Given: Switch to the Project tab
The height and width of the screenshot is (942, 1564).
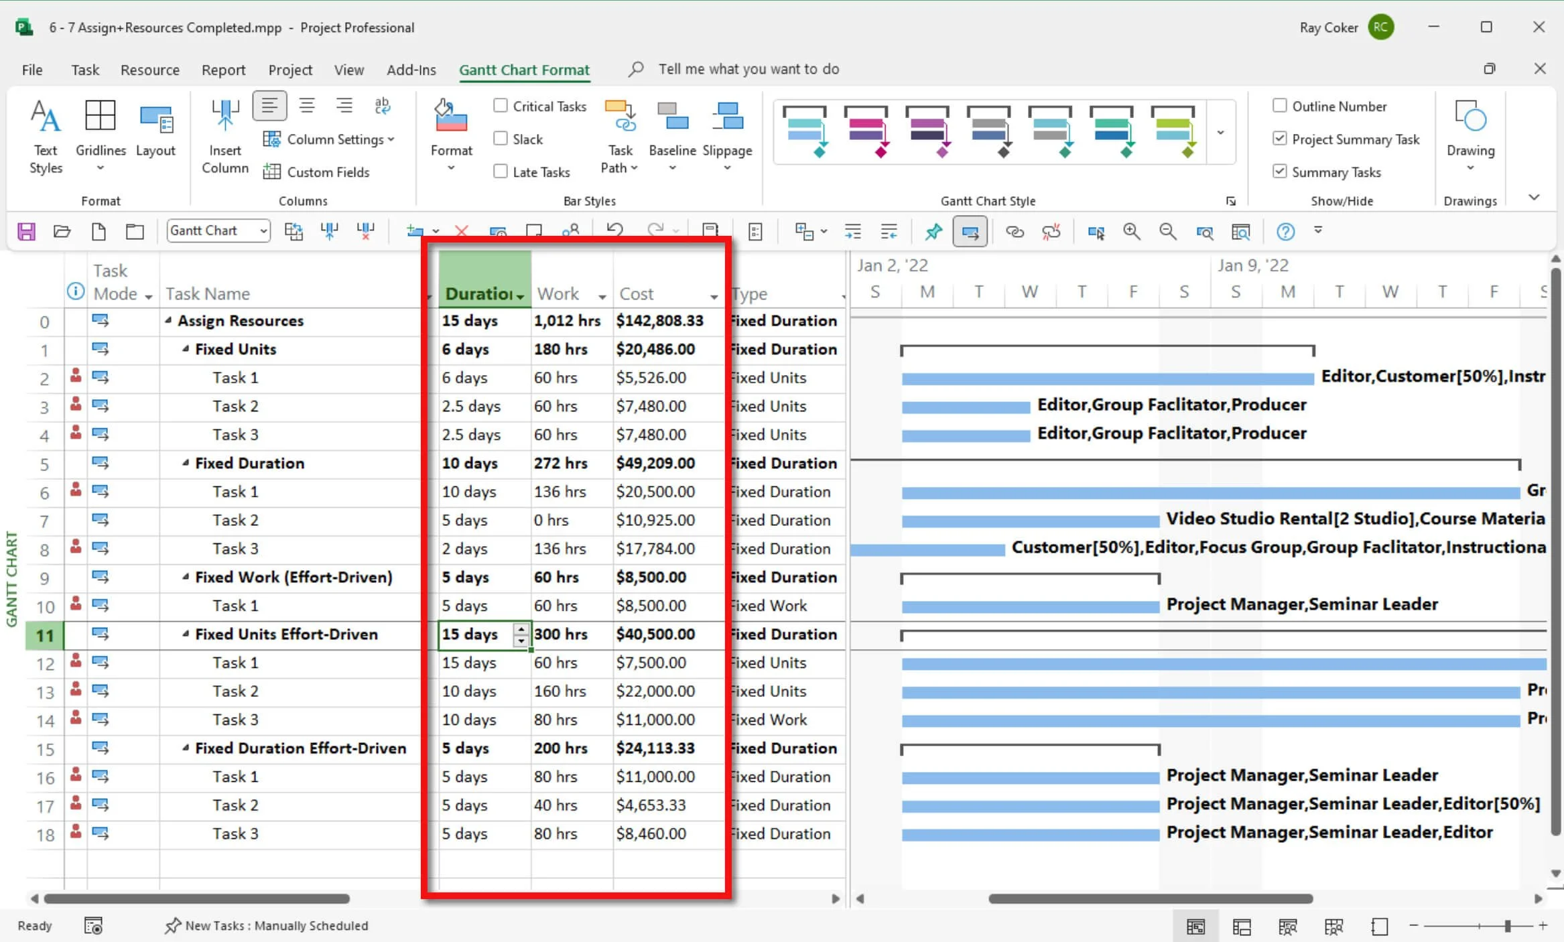Looking at the screenshot, I should 290,70.
